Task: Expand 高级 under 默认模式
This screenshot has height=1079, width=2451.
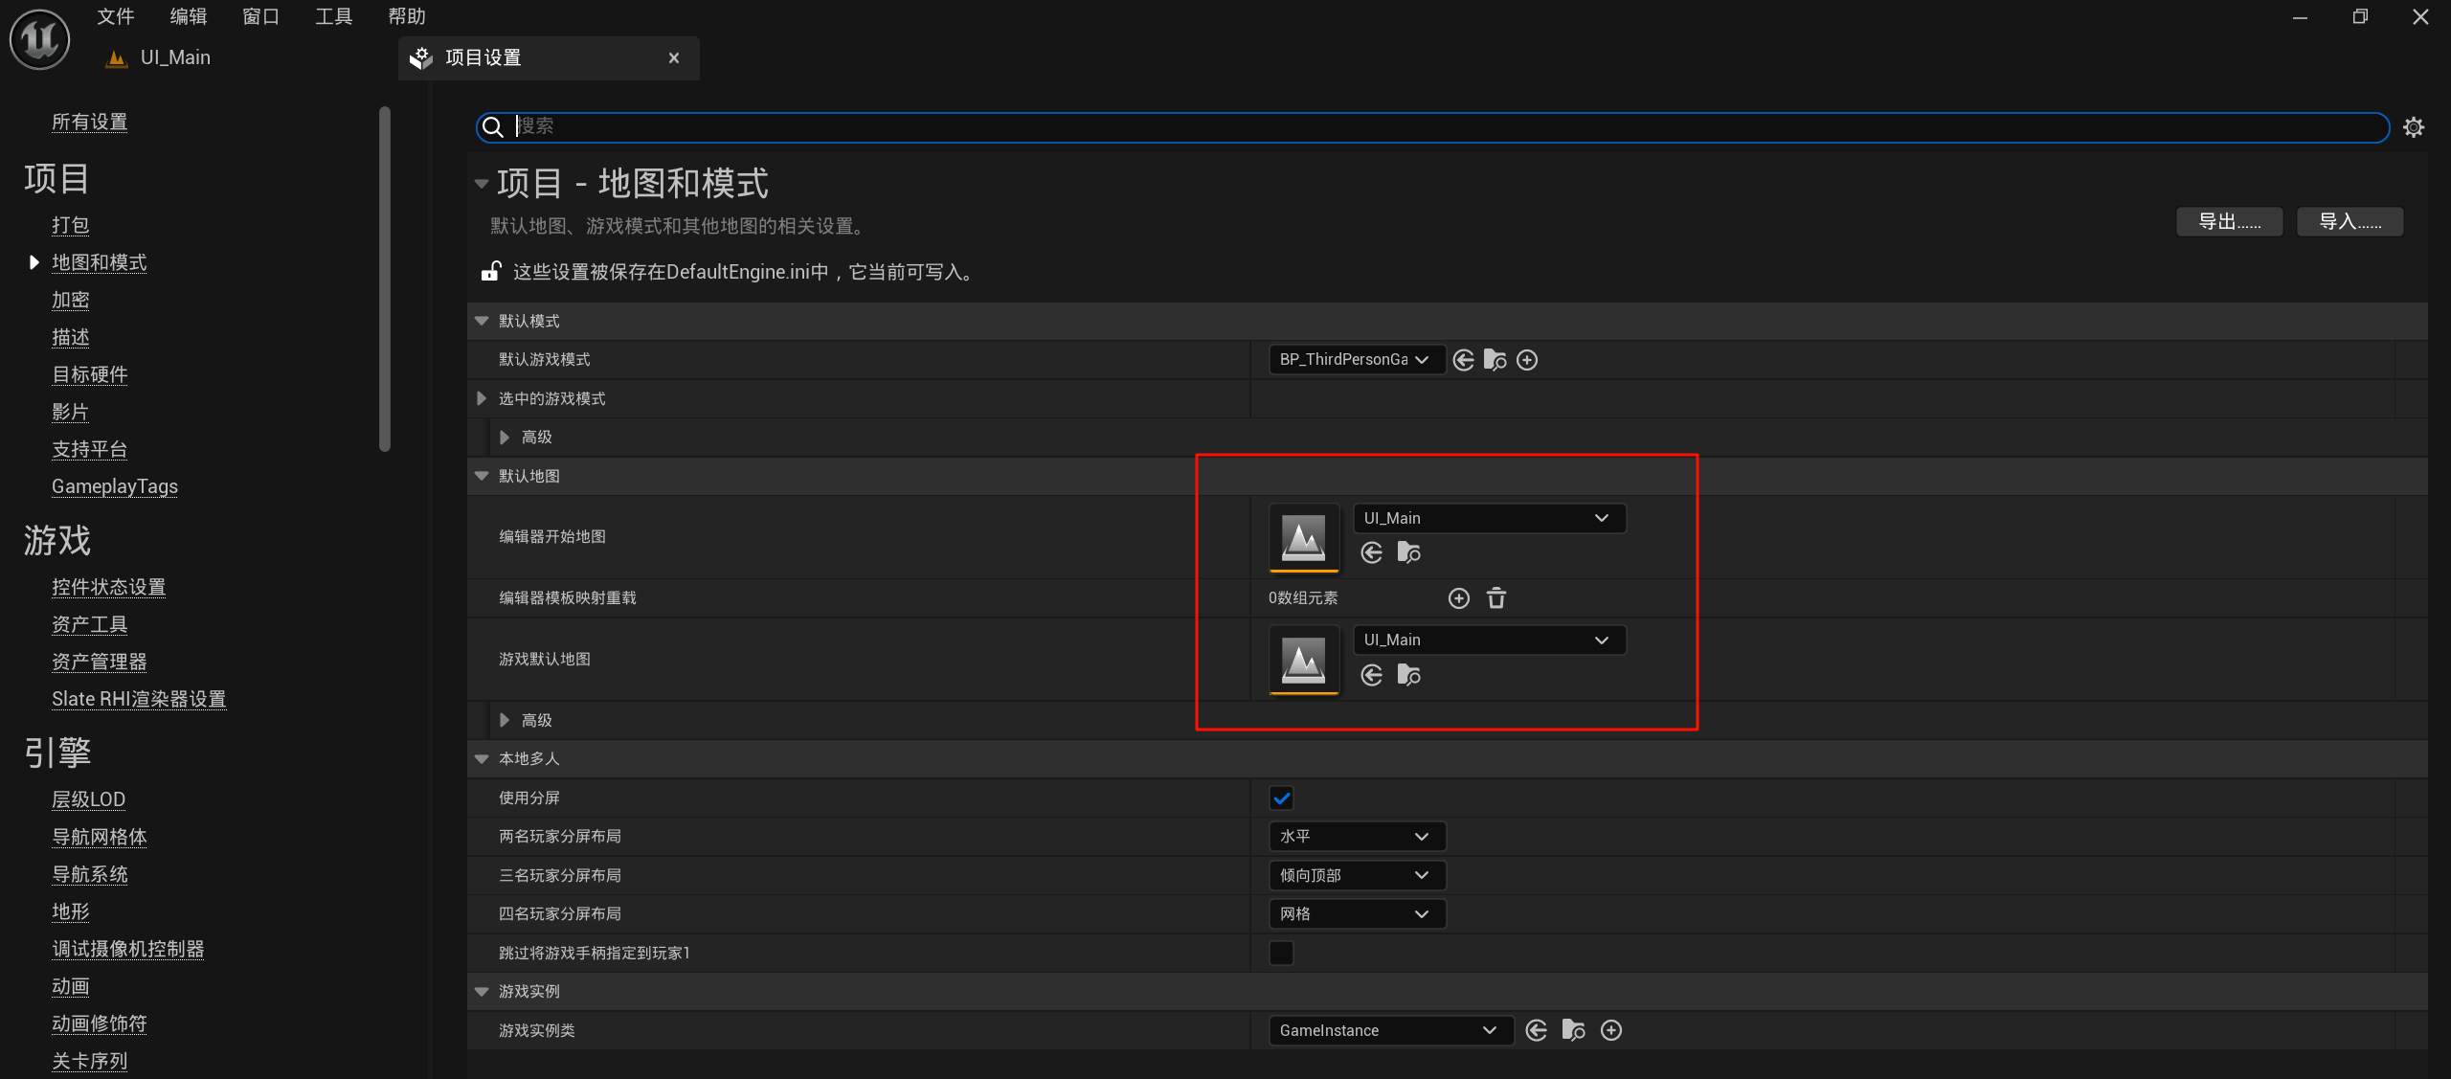Action: 505,438
